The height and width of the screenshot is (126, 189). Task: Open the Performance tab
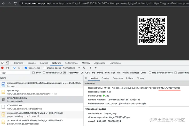click(71, 63)
